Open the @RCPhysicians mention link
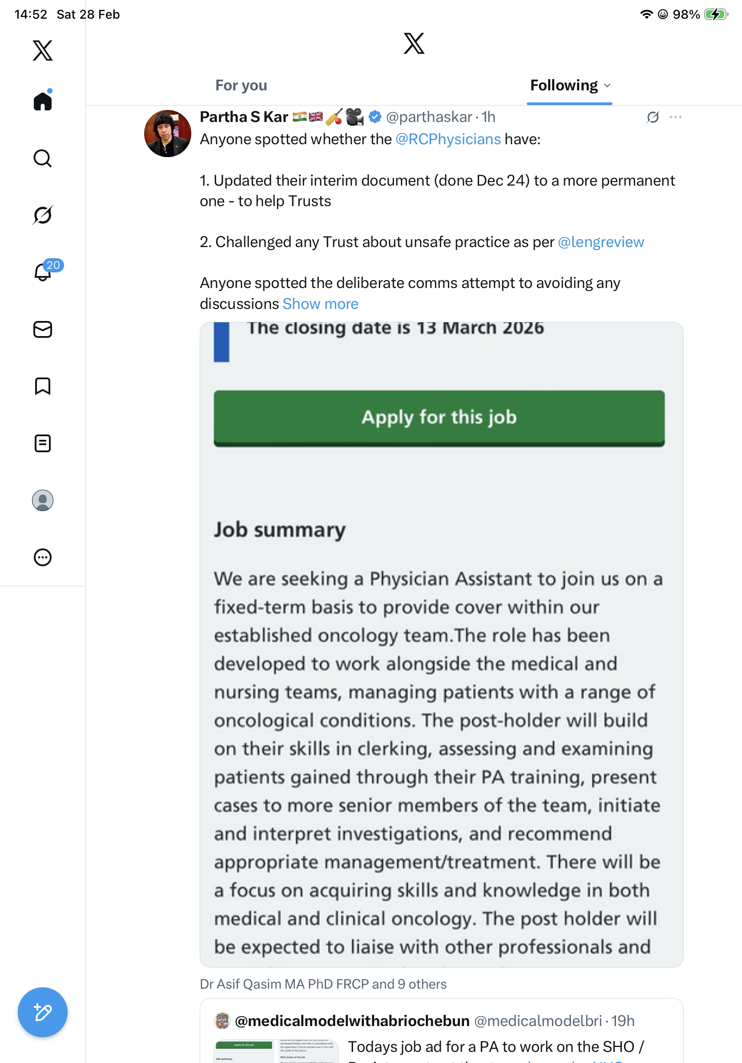Viewport: 742px width, 1063px height. [x=448, y=139]
